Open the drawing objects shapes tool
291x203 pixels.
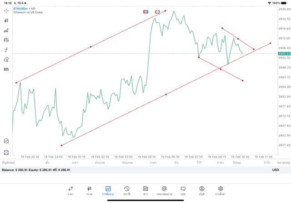tap(6, 59)
